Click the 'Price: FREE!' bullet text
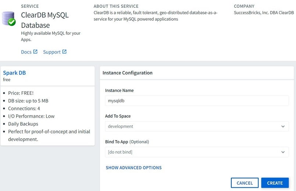 pyautogui.click(x=21, y=93)
